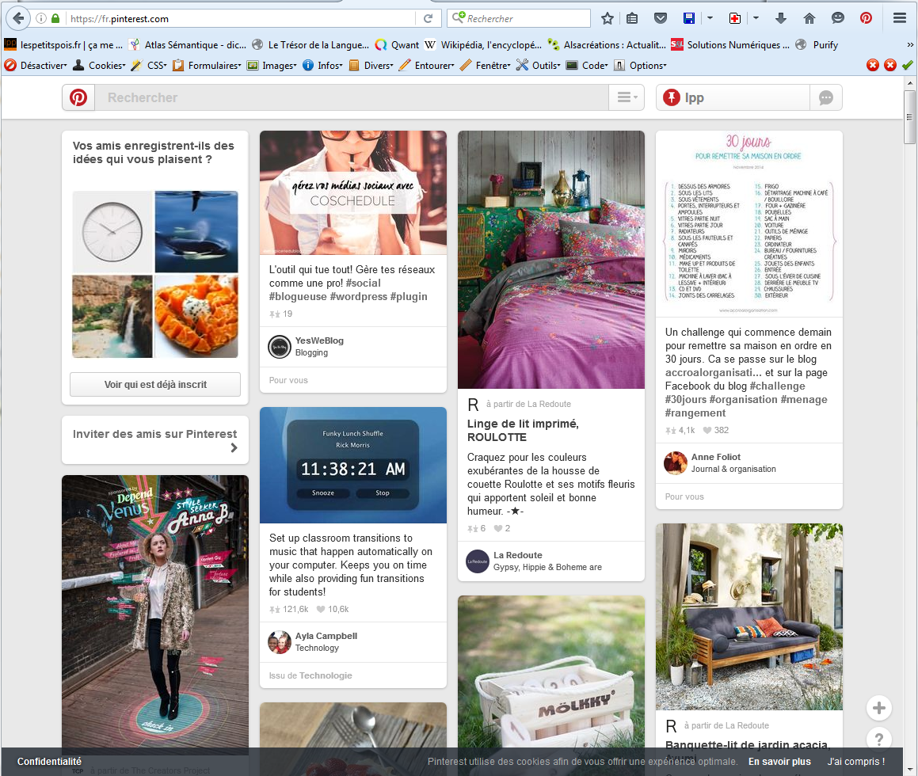
Task: Open the downloads arrow icon
Action: click(780, 19)
